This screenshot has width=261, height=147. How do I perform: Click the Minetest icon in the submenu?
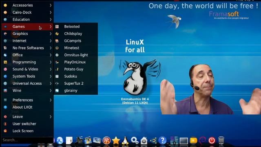pos(57,48)
